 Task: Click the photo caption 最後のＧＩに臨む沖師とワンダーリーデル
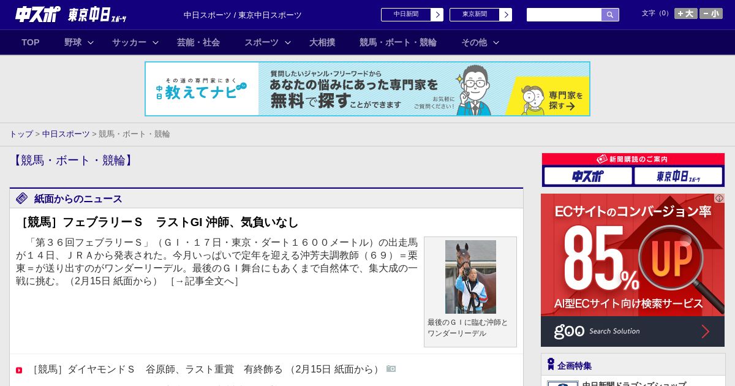coord(468,328)
